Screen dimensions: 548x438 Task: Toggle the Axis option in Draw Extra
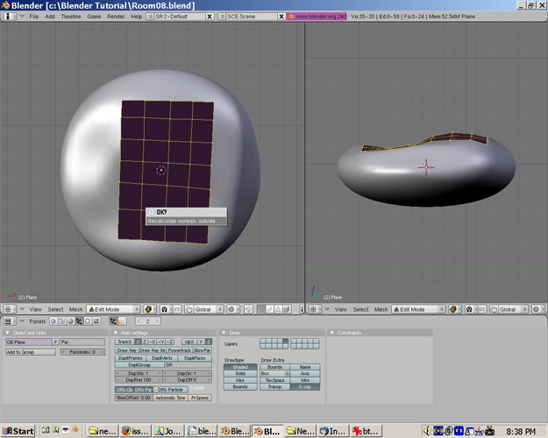(304, 373)
